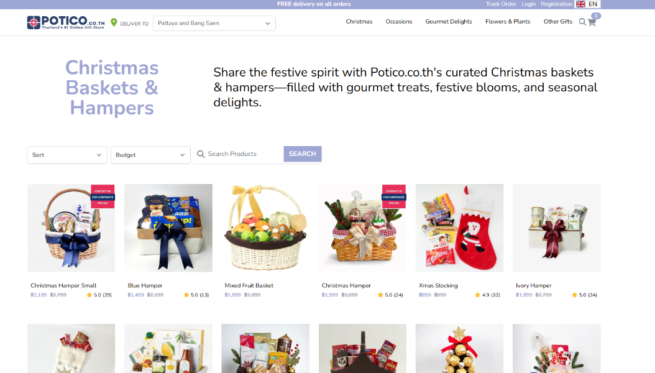Open search via header magnifier icon

point(582,22)
